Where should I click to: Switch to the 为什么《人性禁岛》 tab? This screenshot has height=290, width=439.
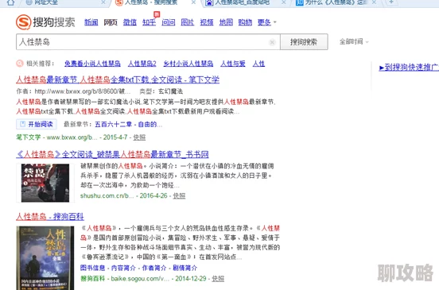click(x=332, y=2)
